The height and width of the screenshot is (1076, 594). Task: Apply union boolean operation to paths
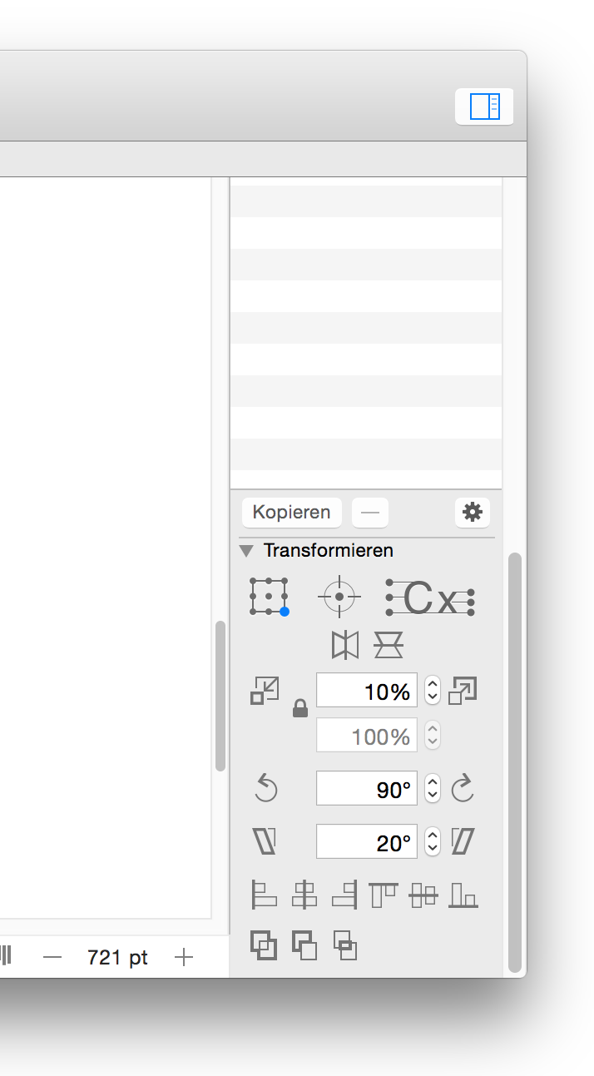click(264, 946)
